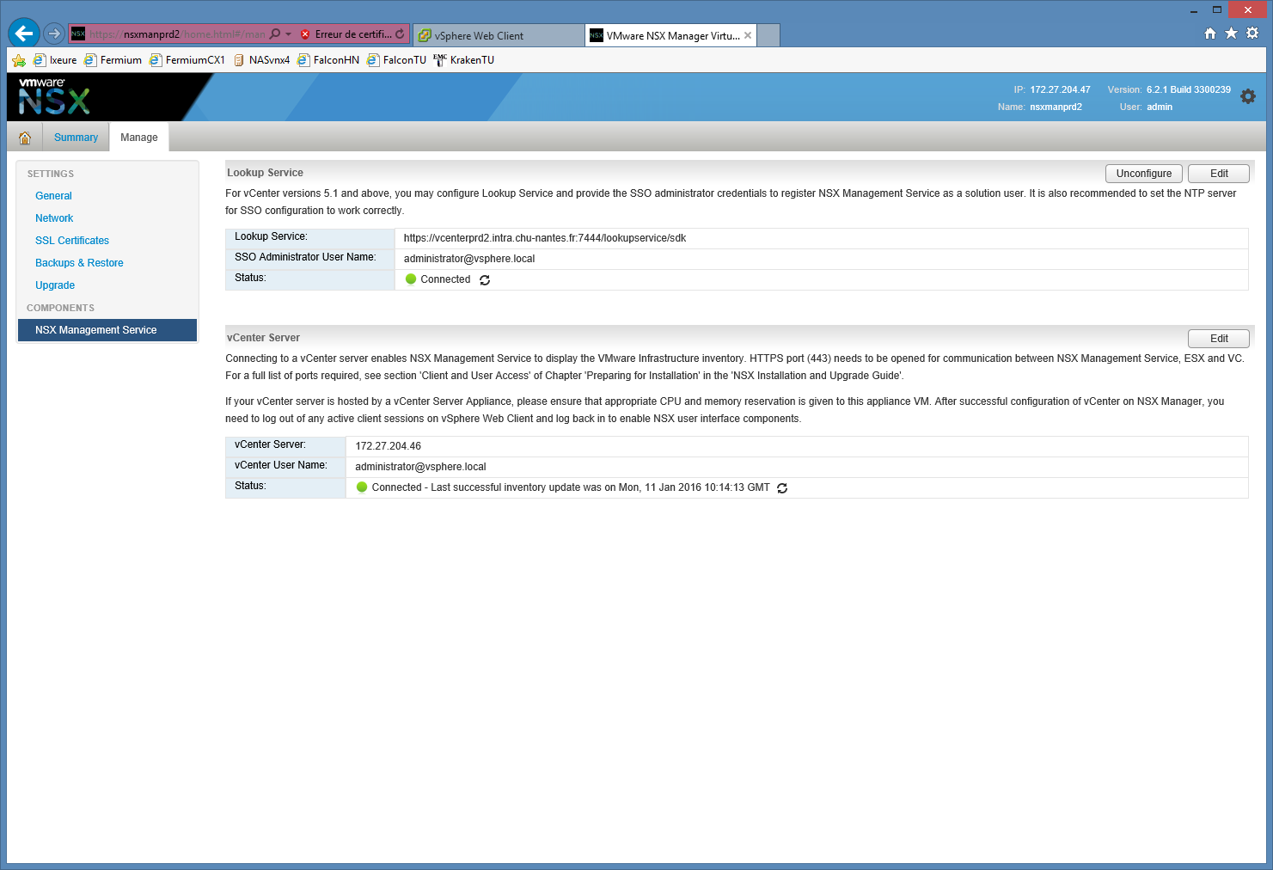Refresh the Lookup Service connection status
Viewport: 1273px width, 870px height.
(x=485, y=280)
